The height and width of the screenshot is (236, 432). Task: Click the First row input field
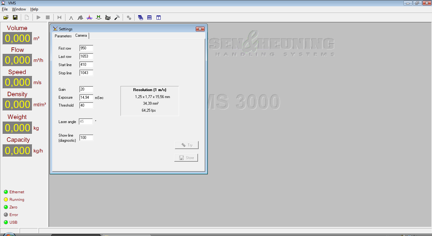point(86,48)
